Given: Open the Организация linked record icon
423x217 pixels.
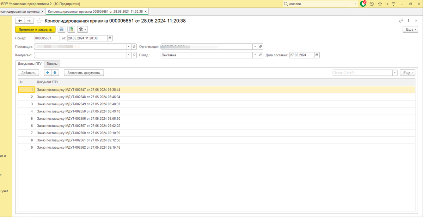Looking at the screenshot, I should (x=260, y=46).
